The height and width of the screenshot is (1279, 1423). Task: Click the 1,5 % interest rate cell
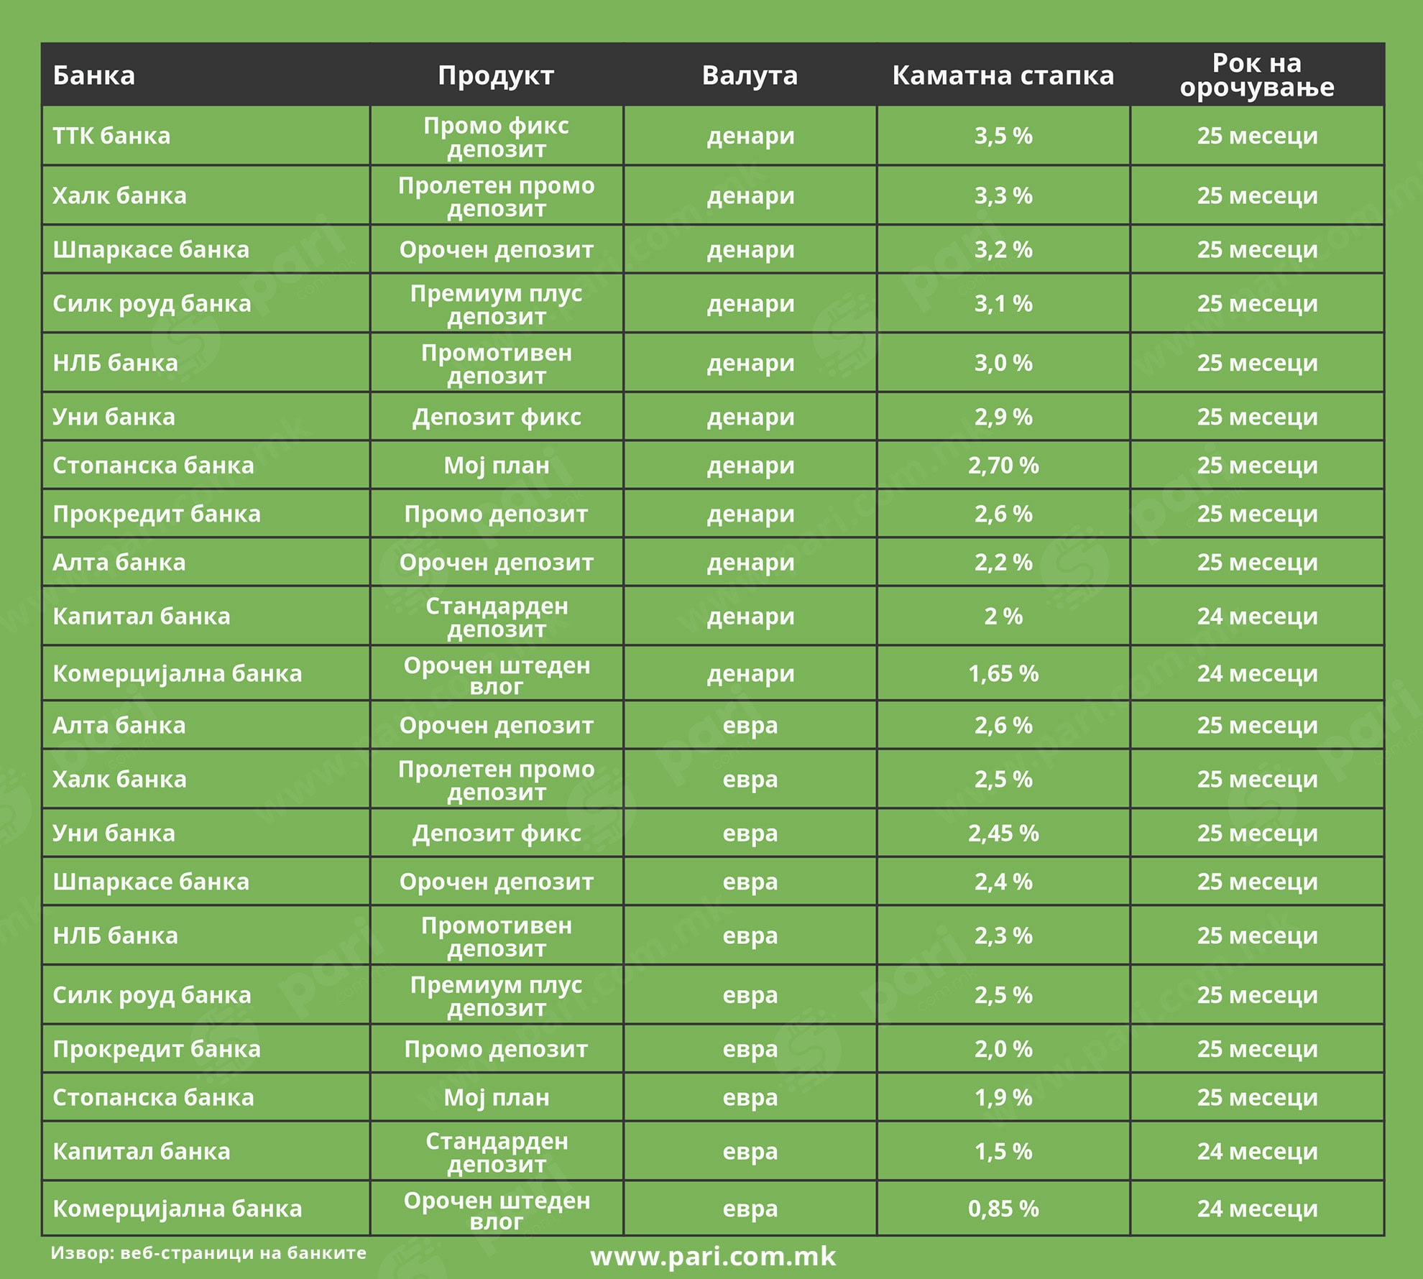(1003, 1151)
